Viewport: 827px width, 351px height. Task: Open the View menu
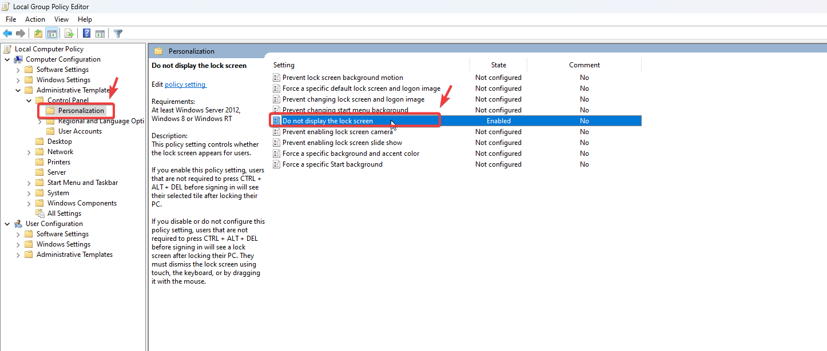pyautogui.click(x=61, y=19)
